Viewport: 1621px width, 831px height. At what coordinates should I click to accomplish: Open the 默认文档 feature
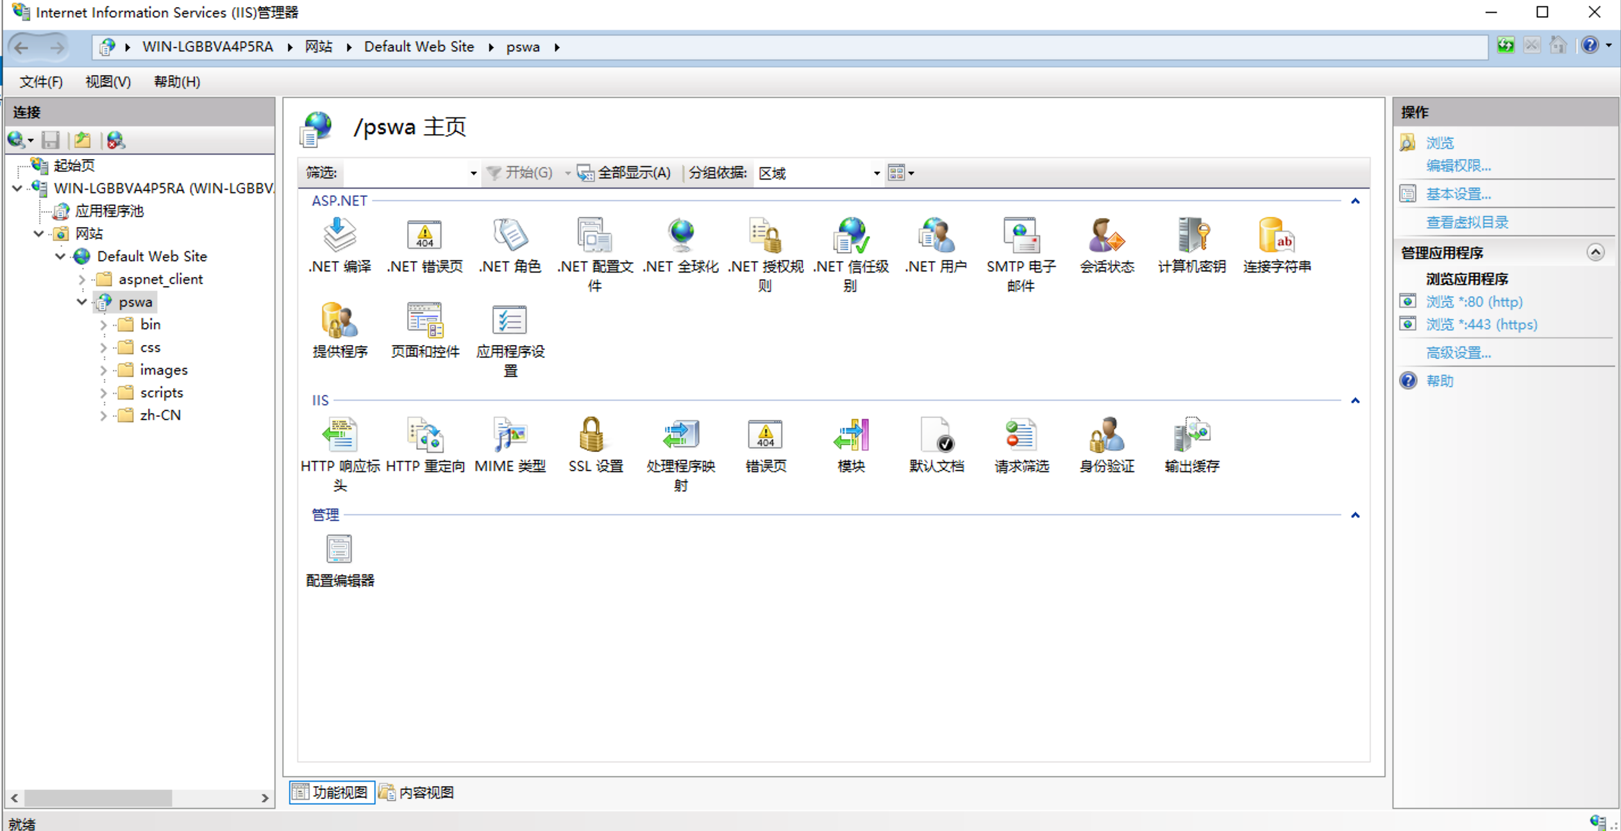[x=936, y=446]
